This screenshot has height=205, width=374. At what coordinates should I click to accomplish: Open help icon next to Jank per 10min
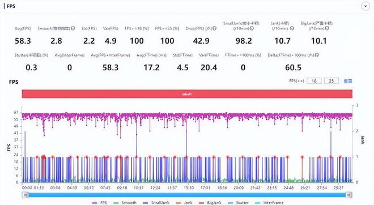pos(292,28)
